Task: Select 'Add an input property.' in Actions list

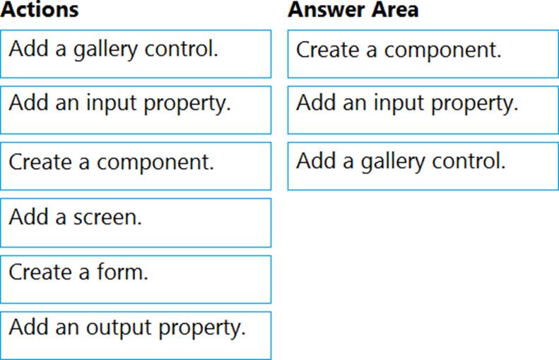Action: (x=136, y=110)
